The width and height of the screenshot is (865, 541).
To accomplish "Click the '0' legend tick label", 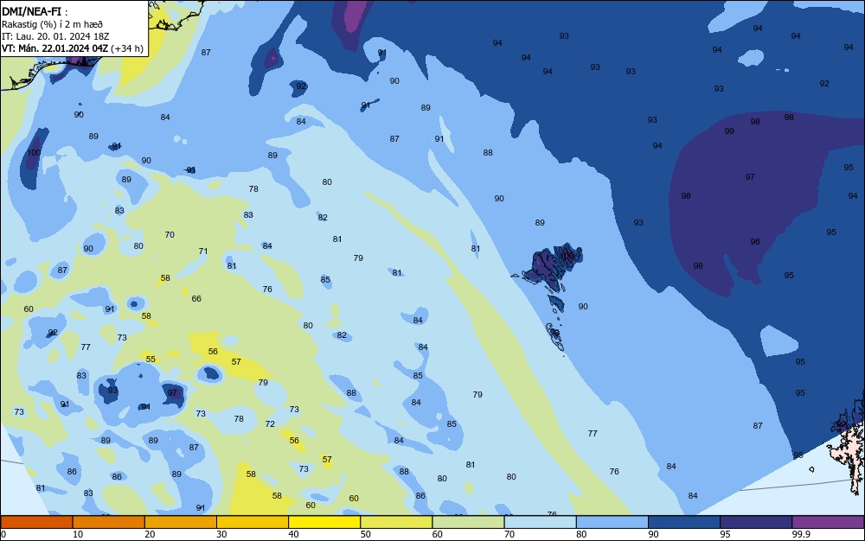I will [3, 534].
